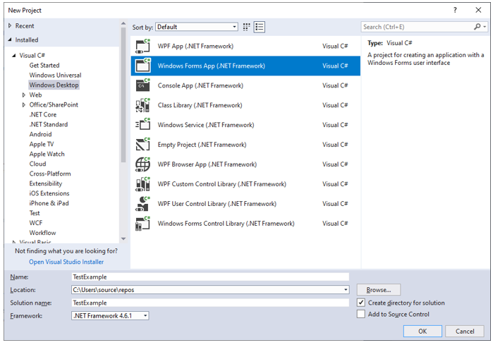This screenshot has height=345, width=493.
Task: Select Apple TV category
Action: click(x=42, y=144)
